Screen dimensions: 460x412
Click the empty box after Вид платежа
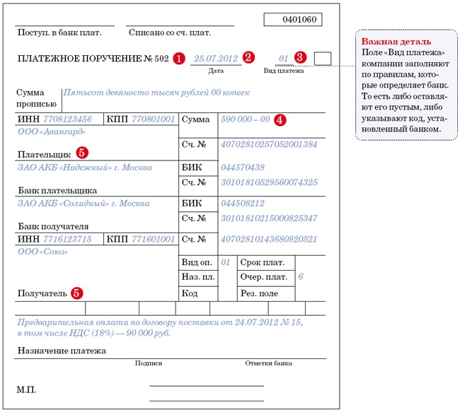(x=323, y=59)
